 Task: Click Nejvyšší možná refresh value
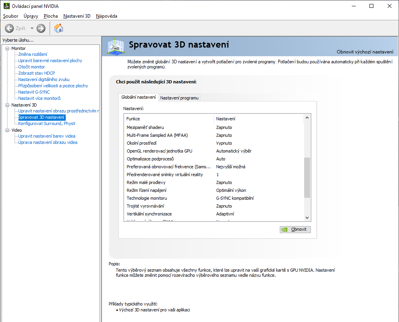click(x=231, y=167)
